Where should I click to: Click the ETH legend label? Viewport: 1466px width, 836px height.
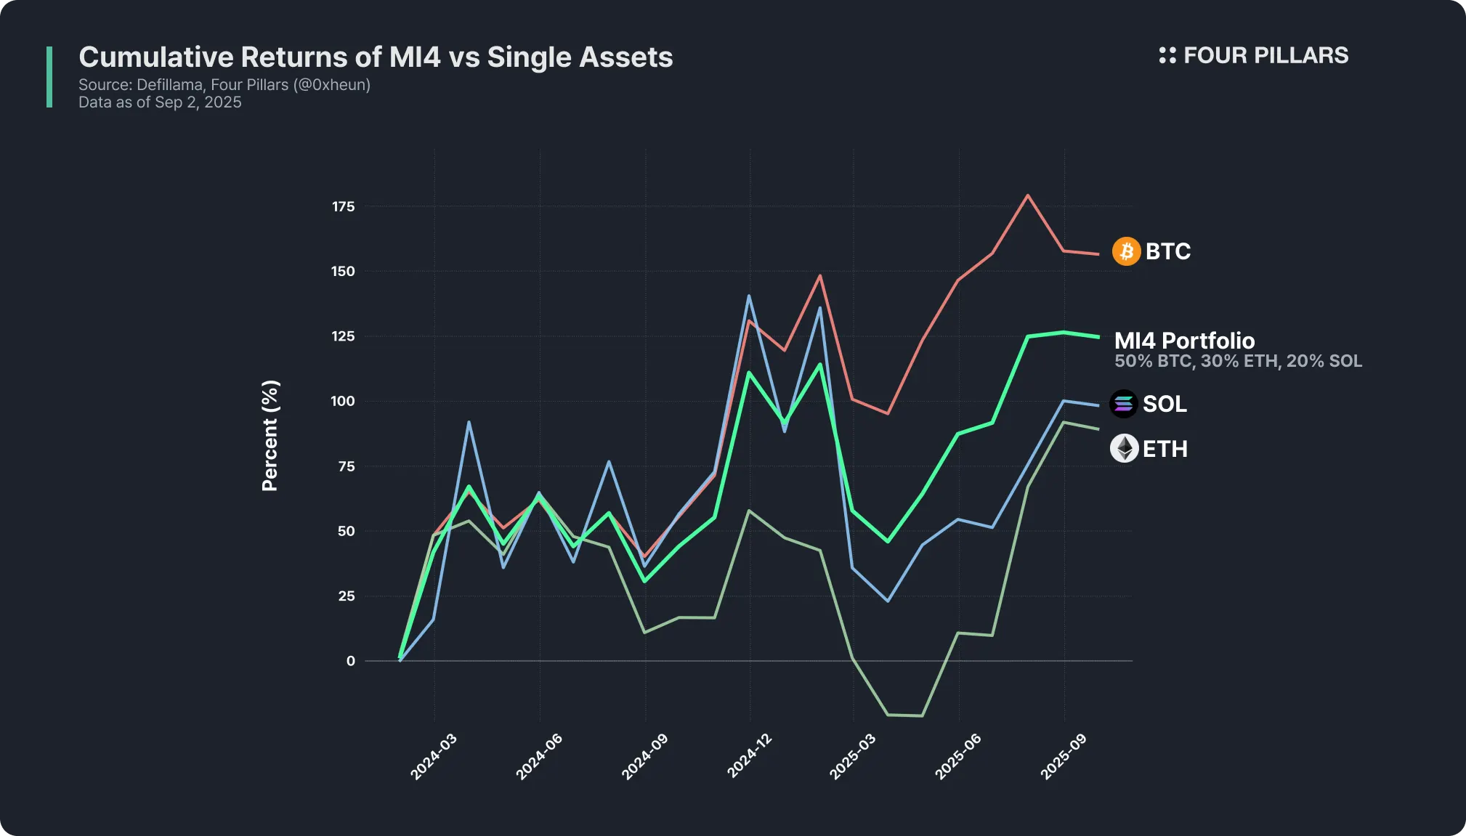[1165, 449]
